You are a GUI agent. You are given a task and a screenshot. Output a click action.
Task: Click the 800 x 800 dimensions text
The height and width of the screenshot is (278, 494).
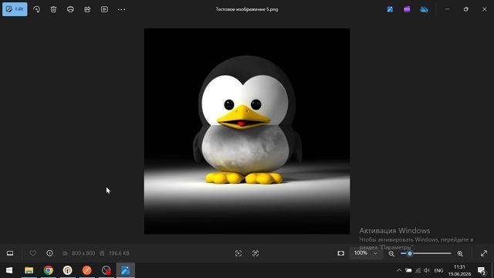pos(83,253)
